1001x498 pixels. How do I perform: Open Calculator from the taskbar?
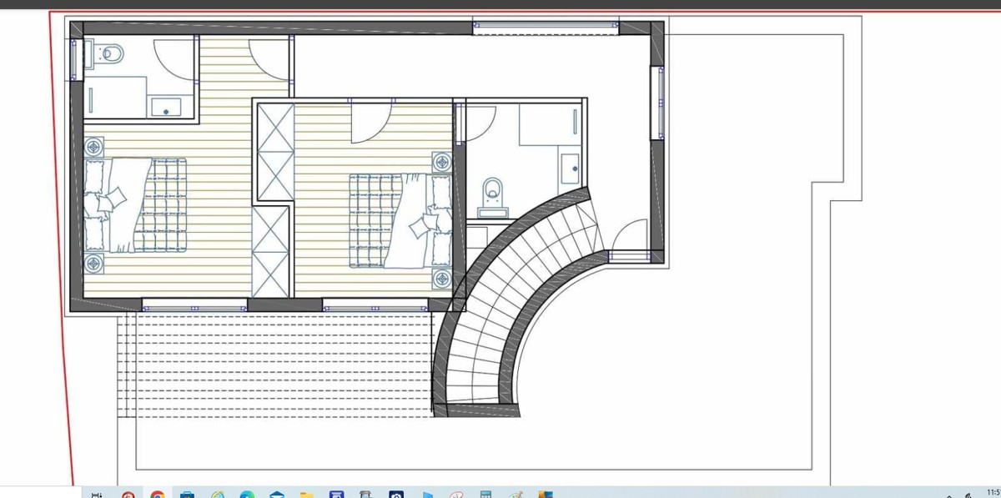486,492
